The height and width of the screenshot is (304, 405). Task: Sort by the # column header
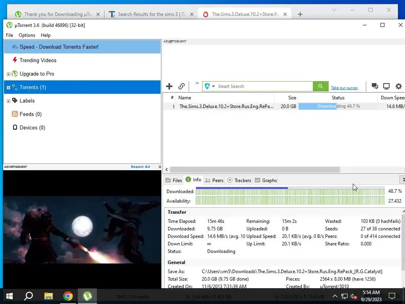tap(170, 98)
